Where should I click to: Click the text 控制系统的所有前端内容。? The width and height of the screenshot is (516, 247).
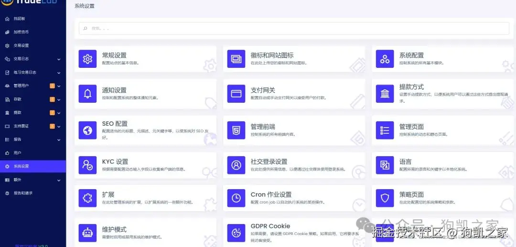coord(273,135)
